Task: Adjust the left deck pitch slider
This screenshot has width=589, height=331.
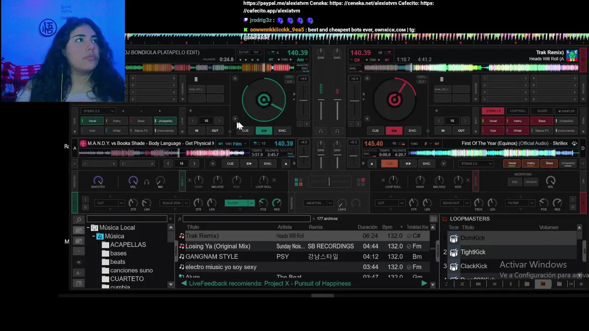Action: pyautogui.click(x=303, y=100)
